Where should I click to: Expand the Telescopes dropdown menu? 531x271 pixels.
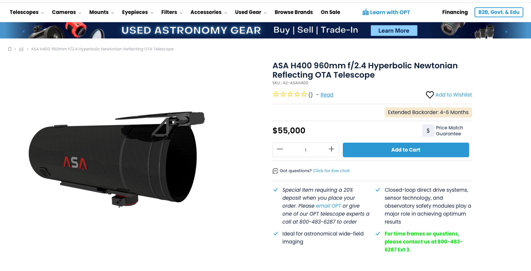click(27, 12)
